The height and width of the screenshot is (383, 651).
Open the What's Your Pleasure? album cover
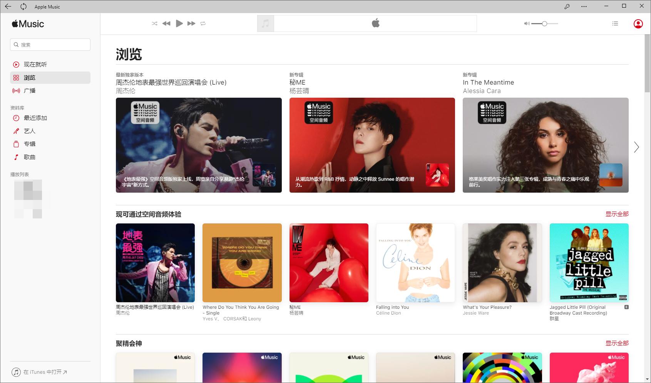(x=502, y=263)
